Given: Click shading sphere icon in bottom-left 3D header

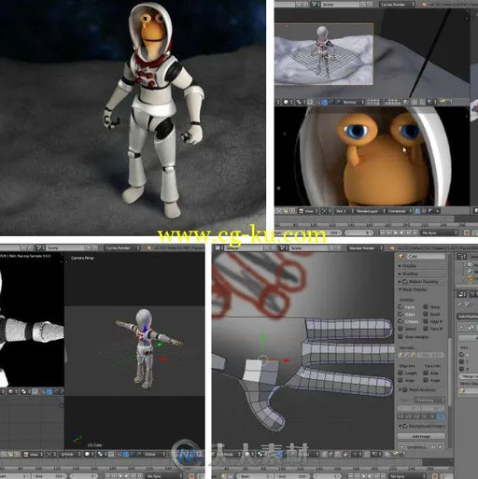Looking at the screenshot, I should (87, 454).
